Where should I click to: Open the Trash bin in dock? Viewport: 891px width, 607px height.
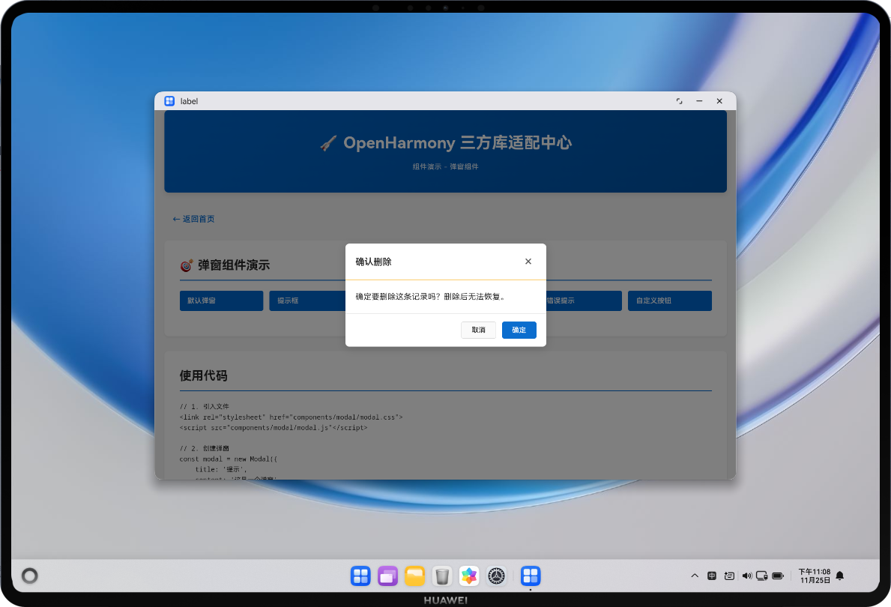pyautogui.click(x=442, y=576)
